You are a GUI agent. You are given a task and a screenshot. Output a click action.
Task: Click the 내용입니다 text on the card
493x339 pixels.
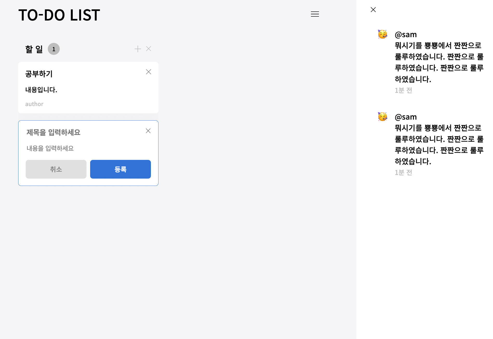coord(41,90)
